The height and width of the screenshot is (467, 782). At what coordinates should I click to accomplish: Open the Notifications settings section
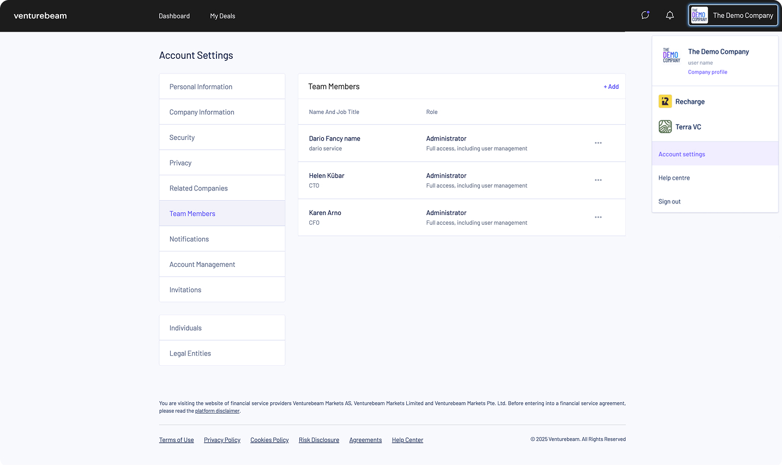tap(189, 239)
